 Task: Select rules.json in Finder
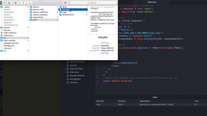(x=7, y=48)
